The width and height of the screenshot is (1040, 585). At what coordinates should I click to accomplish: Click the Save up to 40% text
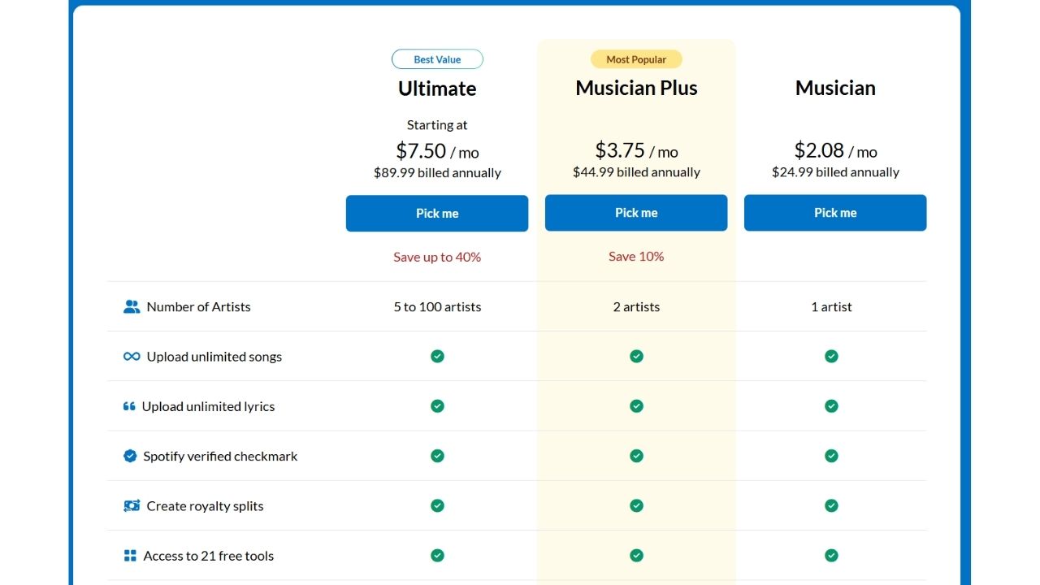pos(437,257)
